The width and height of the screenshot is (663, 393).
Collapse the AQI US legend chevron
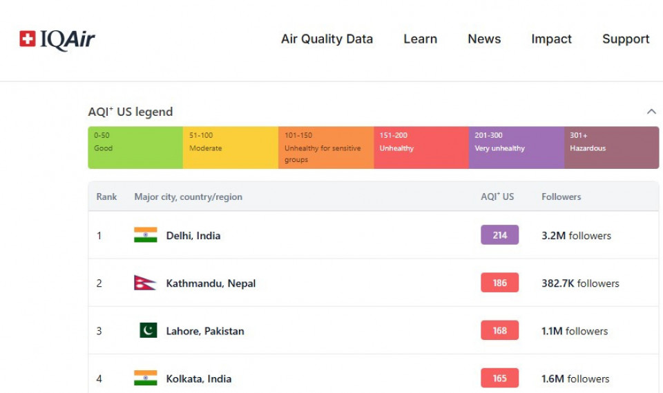click(651, 112)
